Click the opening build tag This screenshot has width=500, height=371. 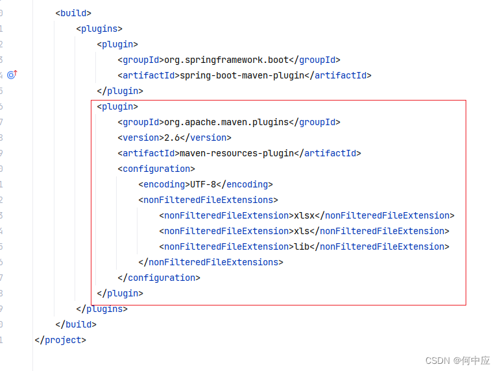tap(73, 13)
